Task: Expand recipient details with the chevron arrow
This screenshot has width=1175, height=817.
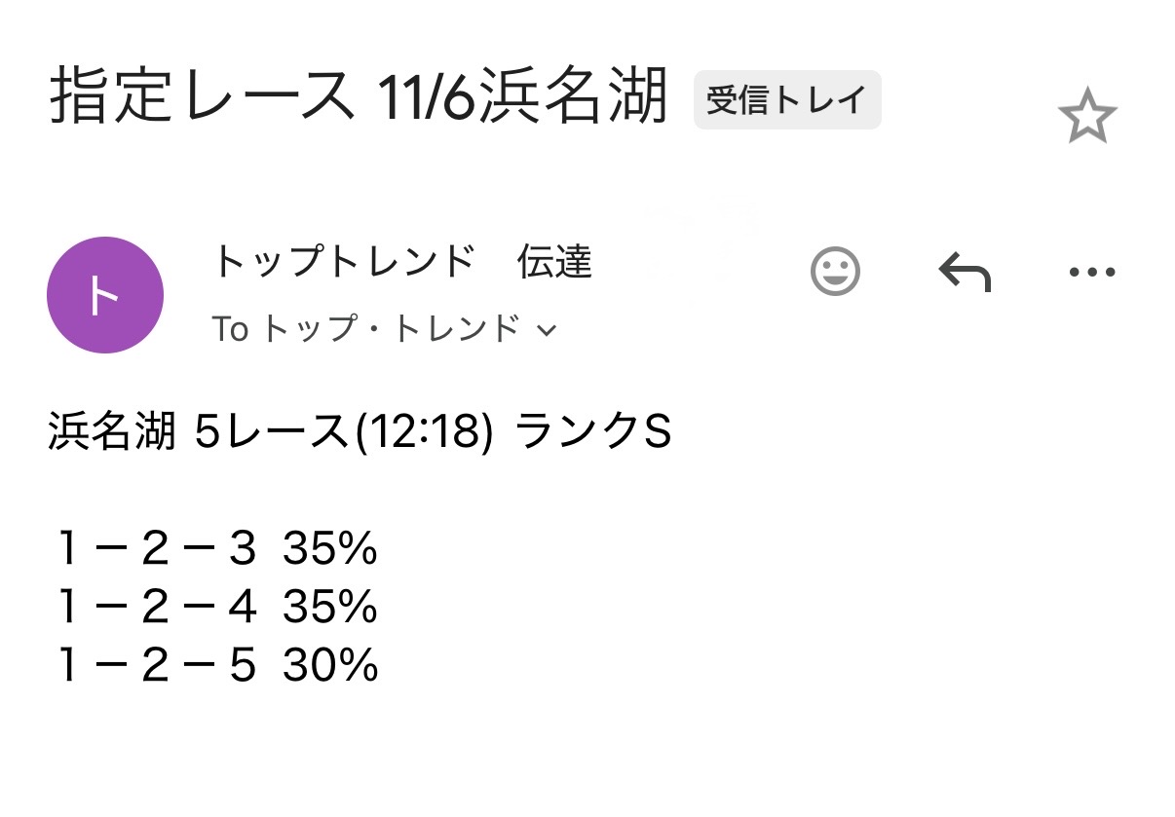Action: coord(548,331)
